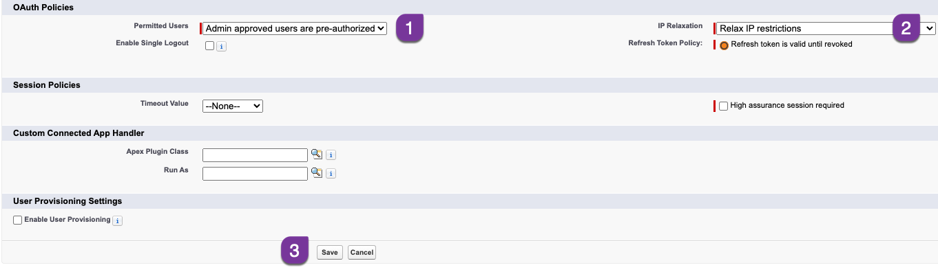Open the Run As lookup magnifier icon
938x274 pixels.
pyautogui.click(x=317, y=172)
